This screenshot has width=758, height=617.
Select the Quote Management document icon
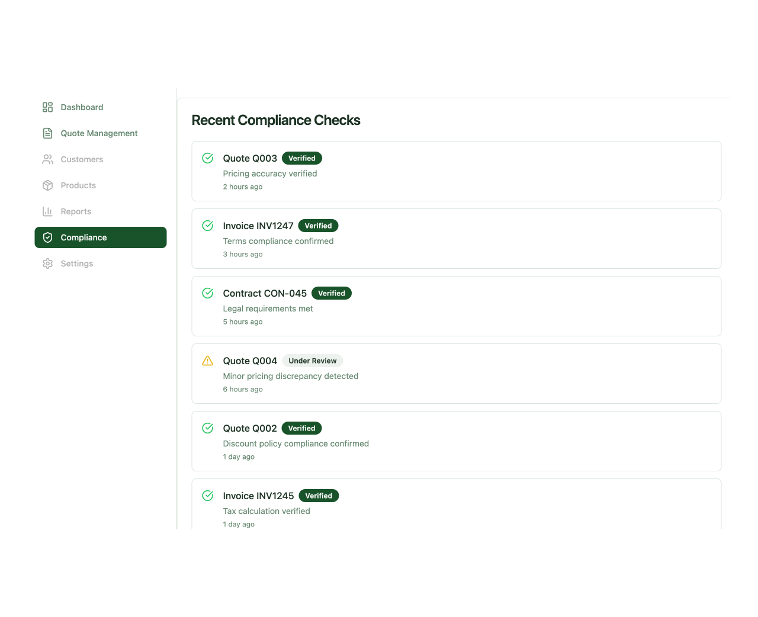[47, 133]
